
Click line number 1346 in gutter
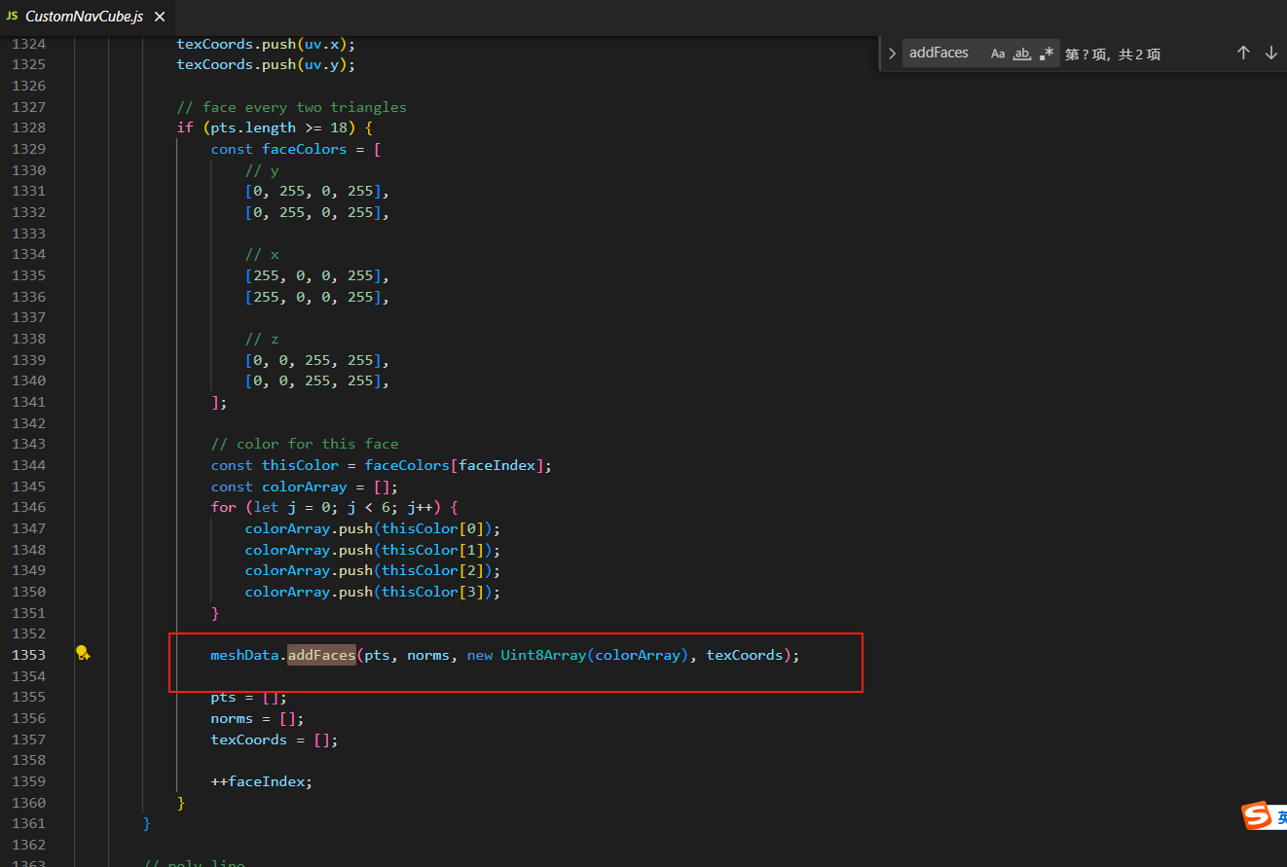[28, 507]
